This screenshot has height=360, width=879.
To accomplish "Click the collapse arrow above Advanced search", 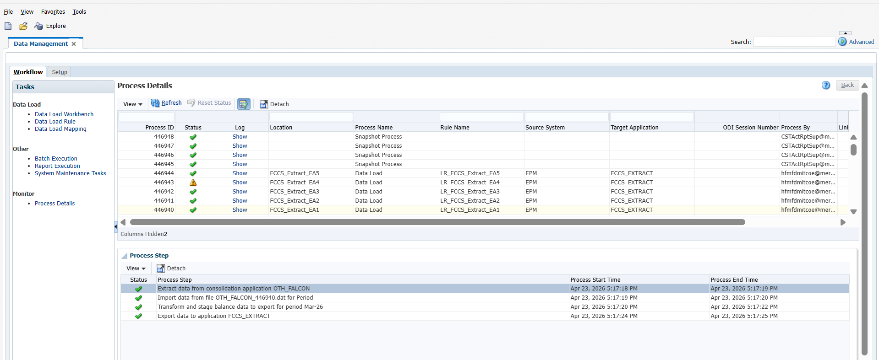I will pyautogui.click(x=846, y=33).
